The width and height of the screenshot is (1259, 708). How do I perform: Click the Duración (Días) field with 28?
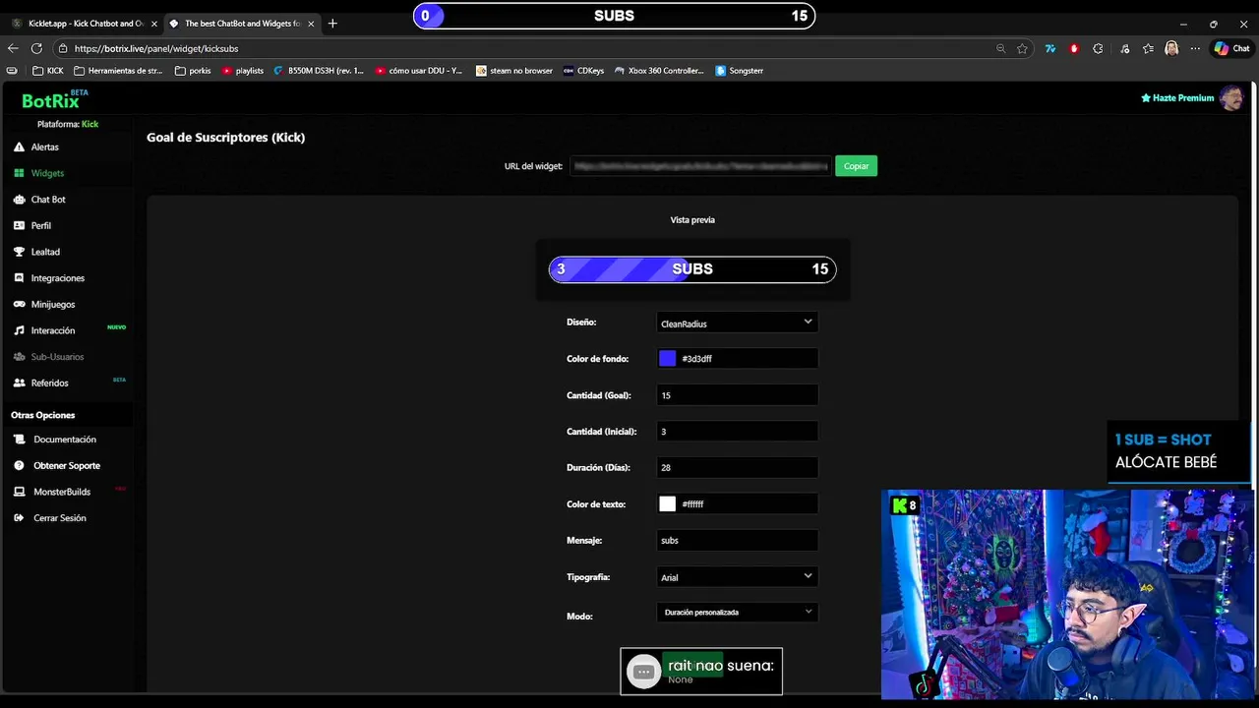[737, 468]
